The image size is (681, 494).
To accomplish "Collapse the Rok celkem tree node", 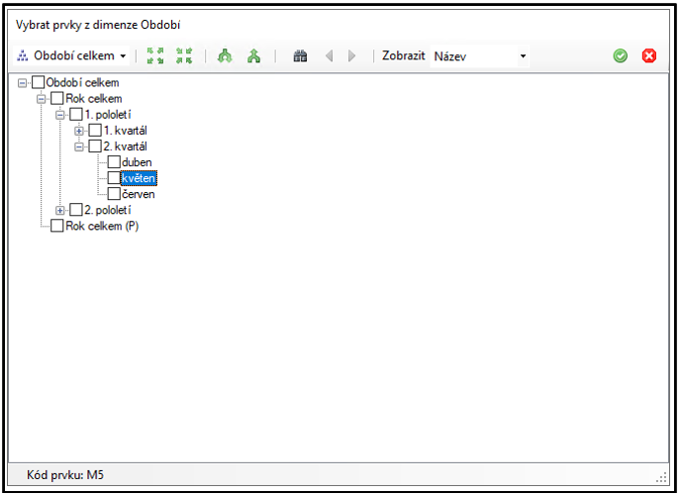I will (42, 99).
